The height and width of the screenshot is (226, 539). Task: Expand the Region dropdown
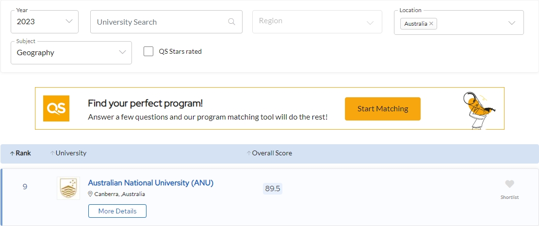click(317, 22)
